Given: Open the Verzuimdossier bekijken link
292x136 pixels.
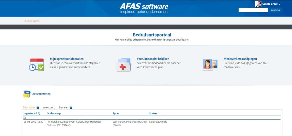Looking at the screenshot, I should point(153,59).
